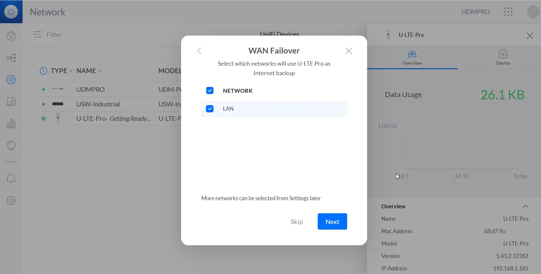Open the notifications bell icon
Viewport: 541px width, 274px height.
pos(11,178)
